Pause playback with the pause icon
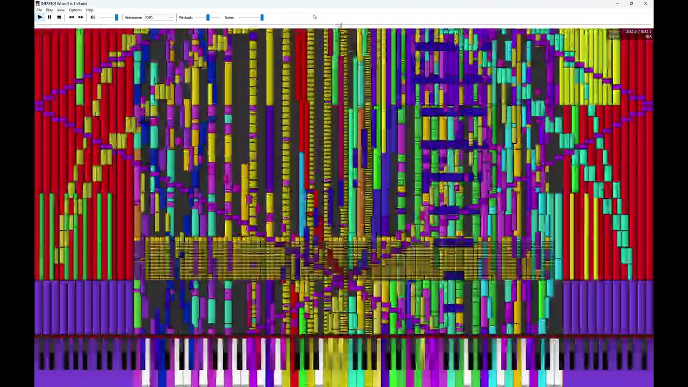 pyautogui.click(x=49, y=17)
